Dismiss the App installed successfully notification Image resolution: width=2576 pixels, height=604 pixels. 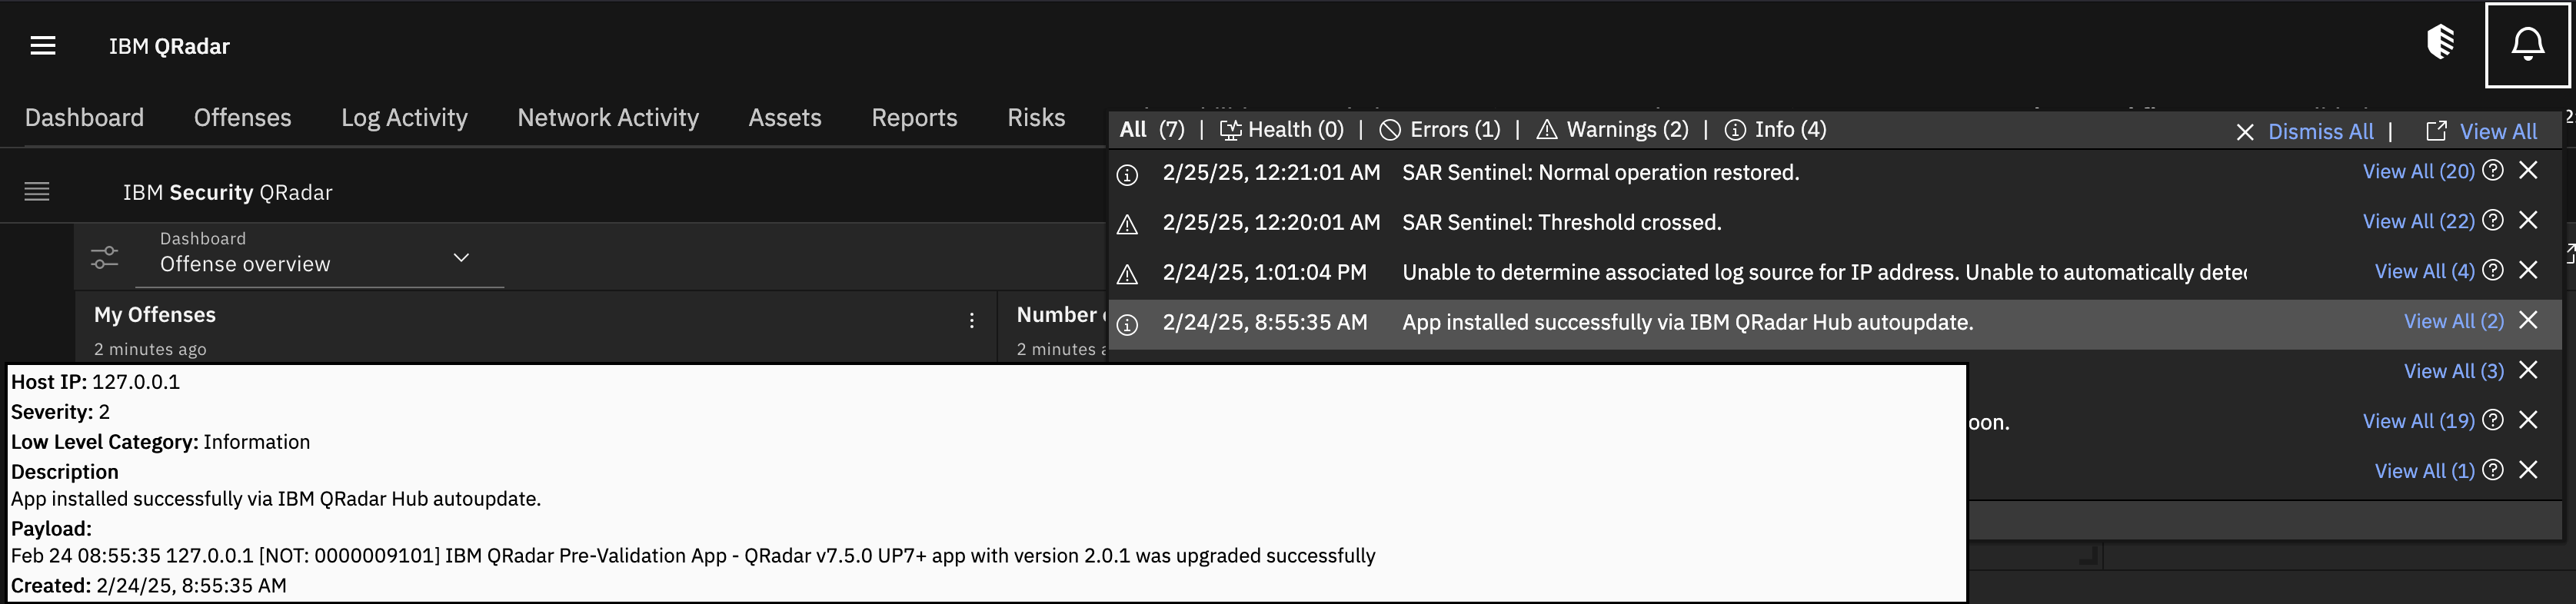click(x=2529, y=320)
